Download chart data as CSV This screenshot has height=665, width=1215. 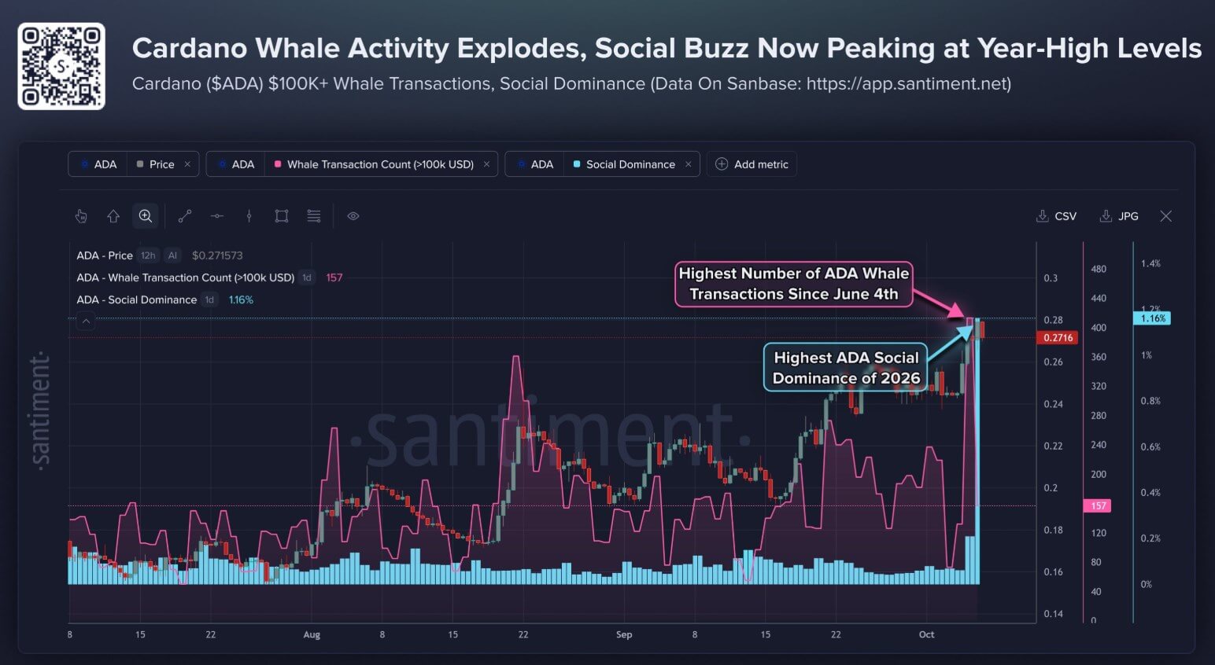coord(1056,216)
